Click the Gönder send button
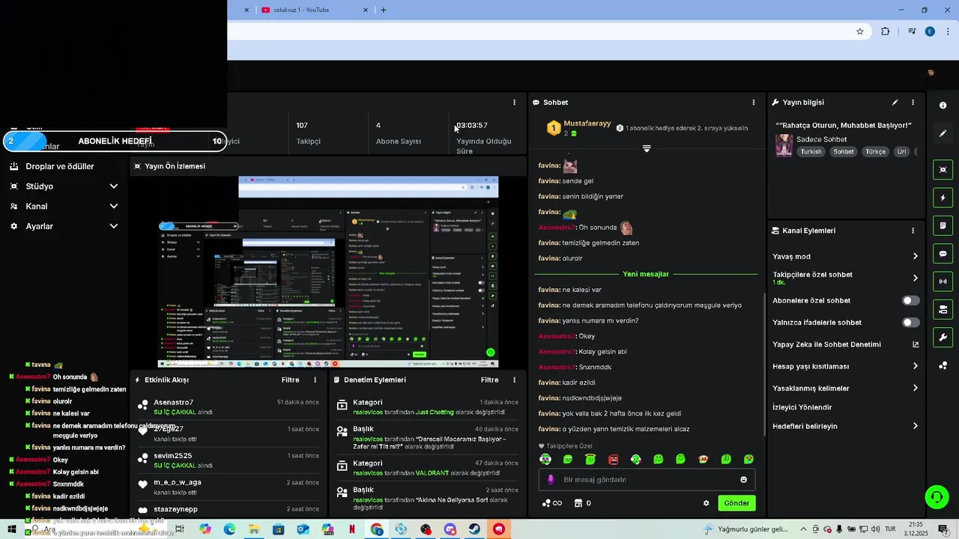The height and width of the screenshot is (539, 959). click(x=736, y=503)
